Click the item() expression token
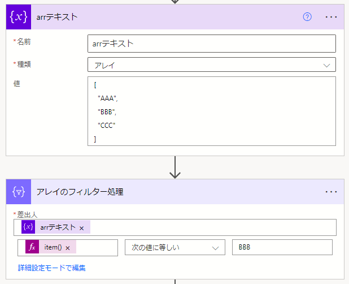This screenshot has width=349, height=284. 51,247
